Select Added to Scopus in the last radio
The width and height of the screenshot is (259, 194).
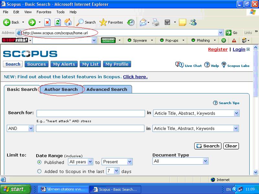(39, 171)
